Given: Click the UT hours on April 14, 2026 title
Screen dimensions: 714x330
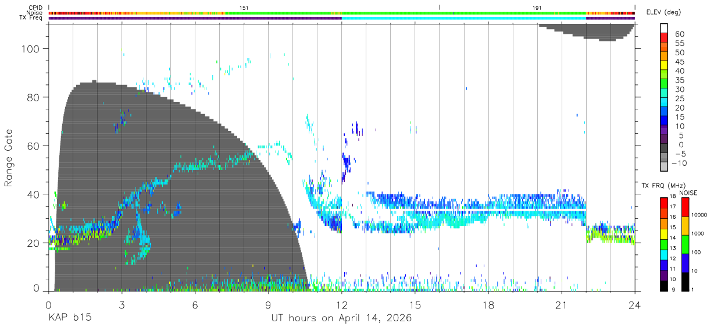Looking at the screenshot, I should tap(341, 318).
